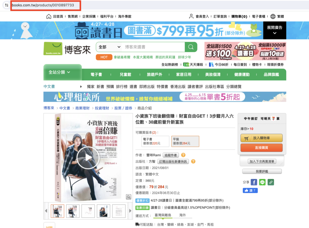The image size is (309, 228).
Task: Click 追蹤作者 button
Action: pyautogui.click(x=171, y=155)
